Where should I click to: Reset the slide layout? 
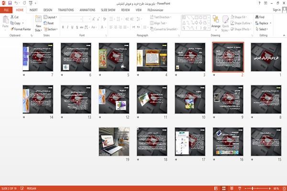tap(48, 23)
